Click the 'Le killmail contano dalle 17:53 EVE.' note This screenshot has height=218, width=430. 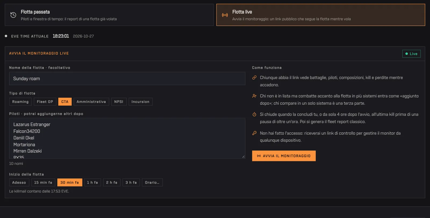pos(39,191)
